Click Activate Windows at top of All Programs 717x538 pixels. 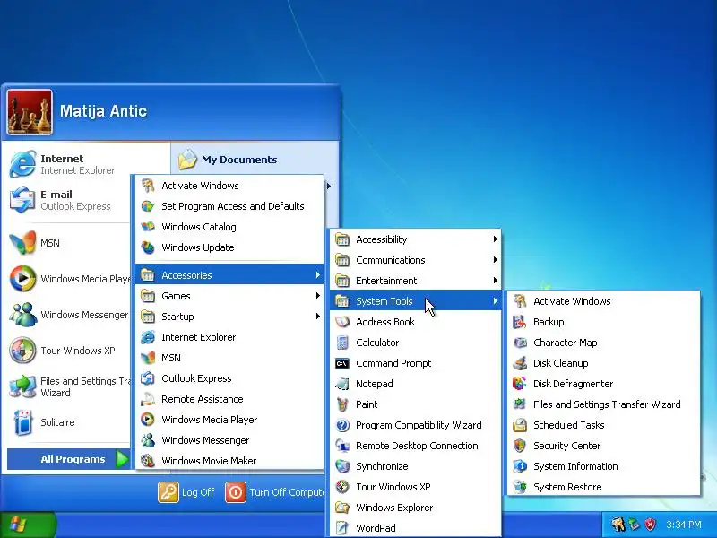229,186
